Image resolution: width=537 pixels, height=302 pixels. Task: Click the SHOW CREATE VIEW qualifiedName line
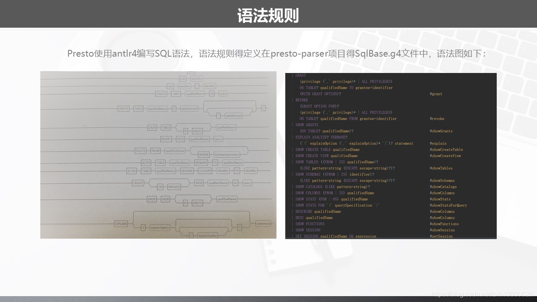click(326, 156)
